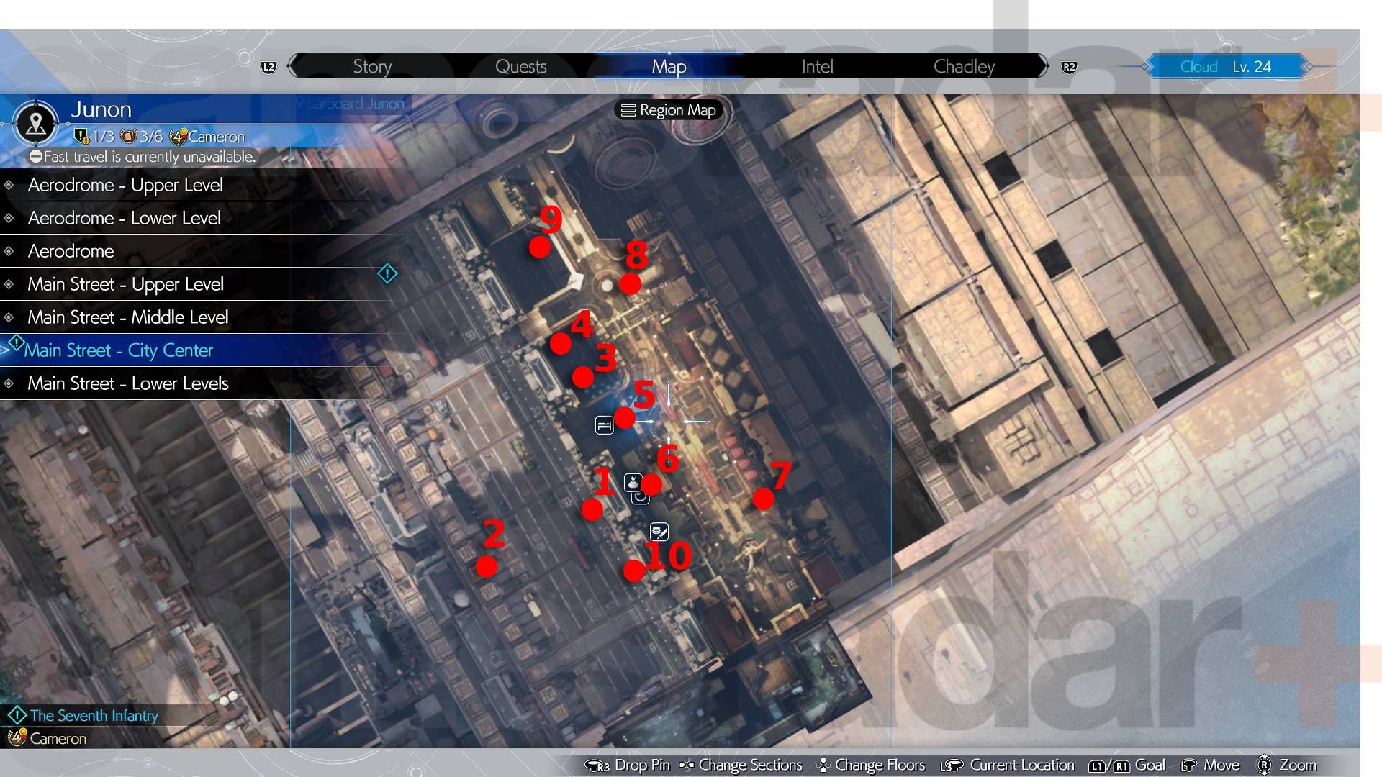Click the 3/6 collectible counter icon
The image size is (1382, 777).
129,136
